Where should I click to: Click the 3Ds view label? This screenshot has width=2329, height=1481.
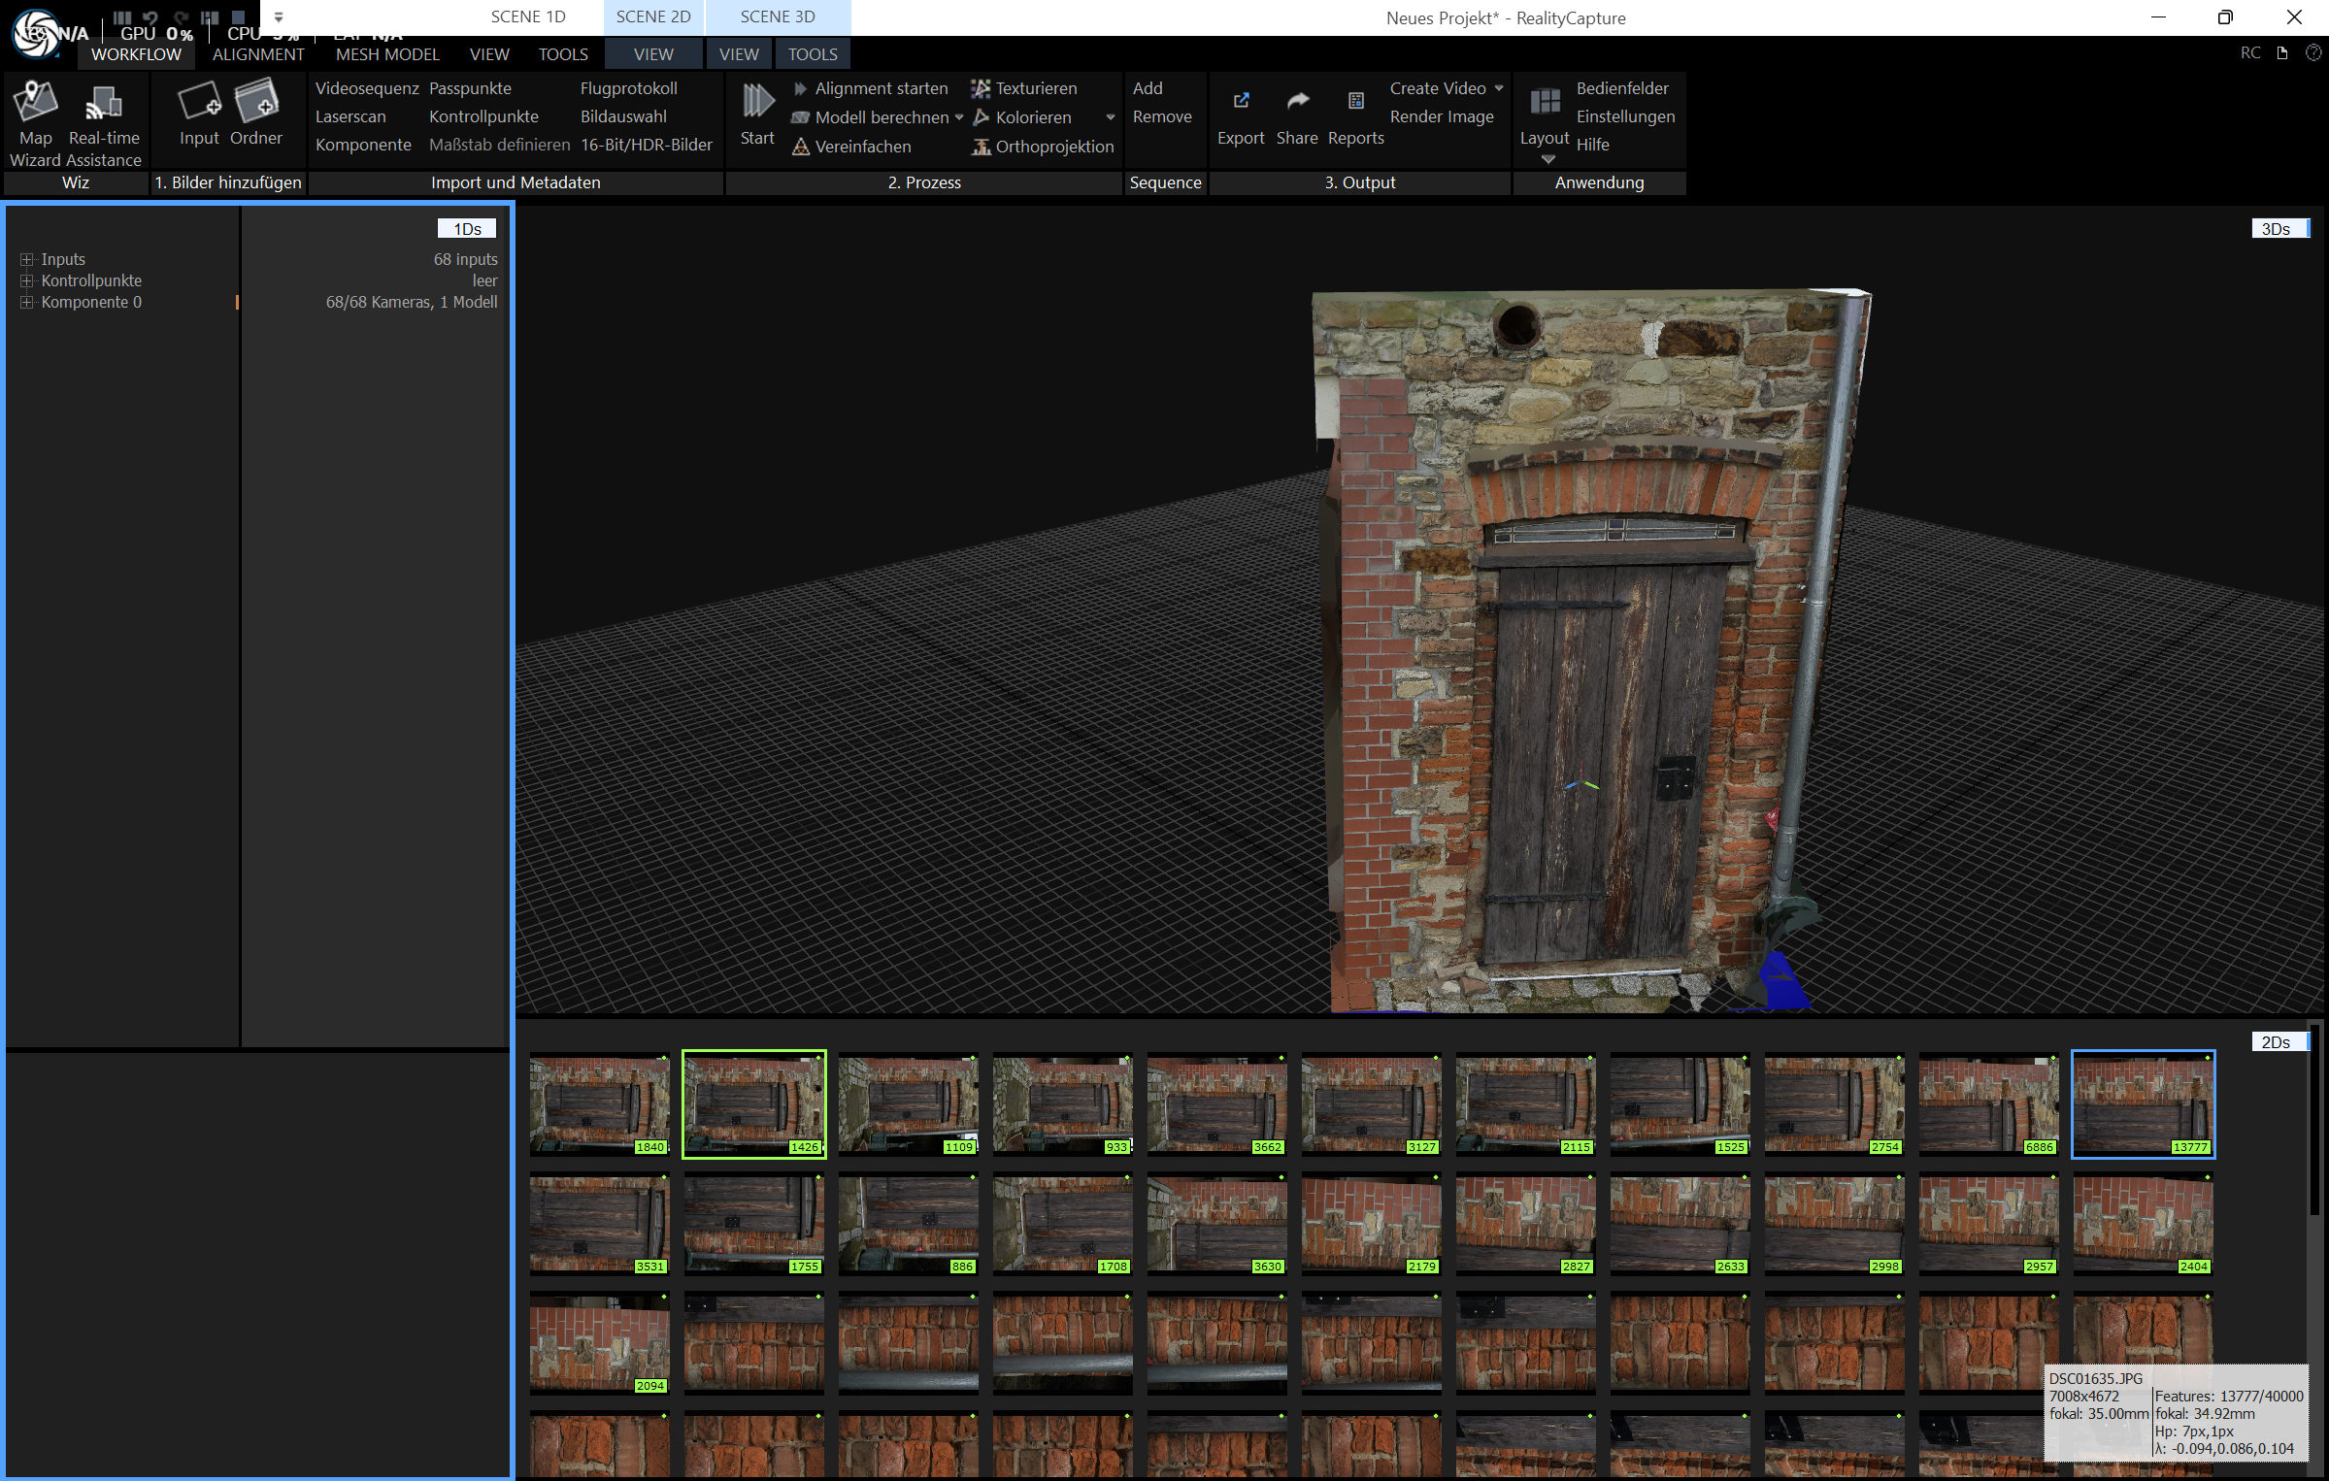[2279, 229]
